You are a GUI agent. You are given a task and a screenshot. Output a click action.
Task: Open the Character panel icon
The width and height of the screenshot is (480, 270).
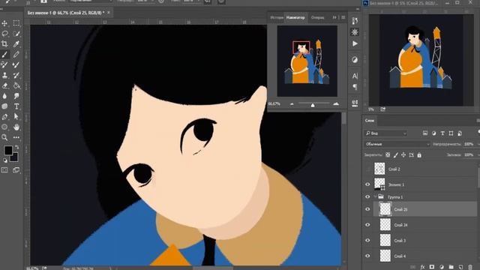point(355,76)
